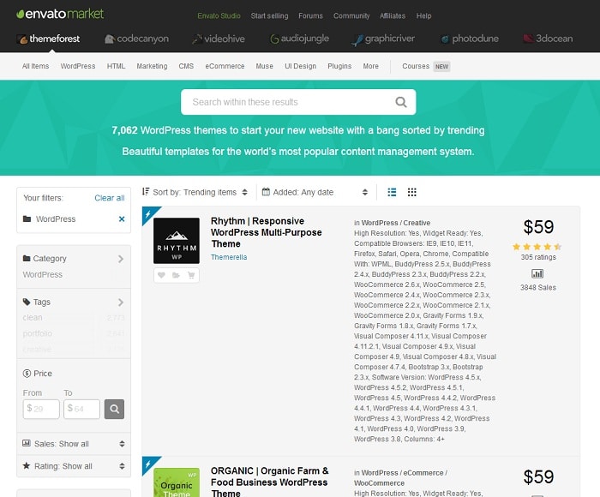Open the Help link
The width and height of the screenshot is (600, 497).
(423, 16)
